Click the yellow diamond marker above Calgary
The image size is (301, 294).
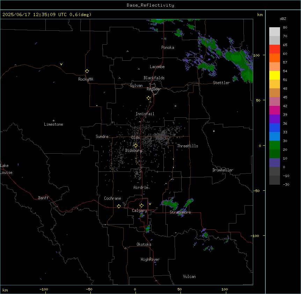141,206
